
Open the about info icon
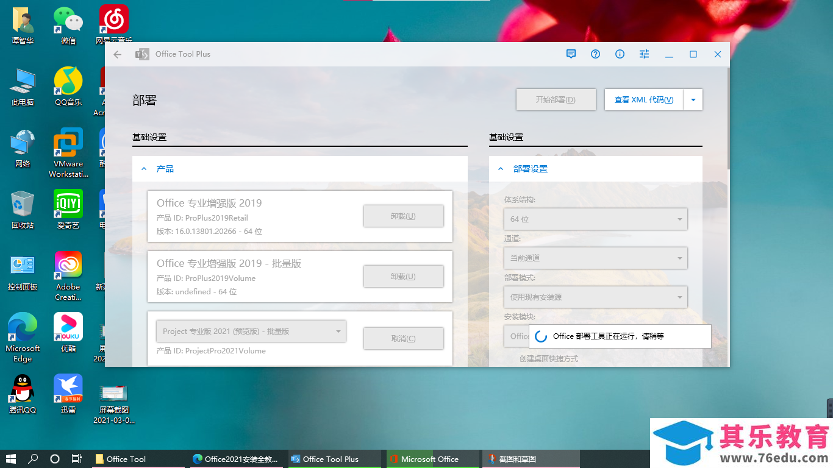620,54
